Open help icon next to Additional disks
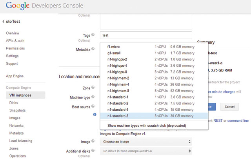Viewport: 251px width, 159px height. (93, 150)
